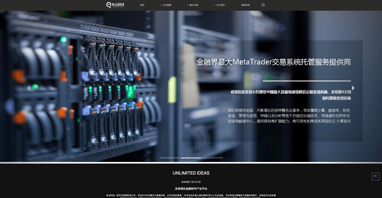This screenshot has height=198, width=382.
Task: Click the headline 金融界最大MetaTrader交易系统托管服务提供商
Action: [274, 62]
